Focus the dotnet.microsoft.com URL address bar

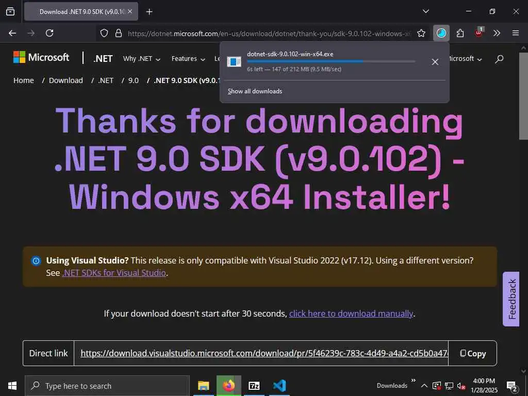click(269, 34)
